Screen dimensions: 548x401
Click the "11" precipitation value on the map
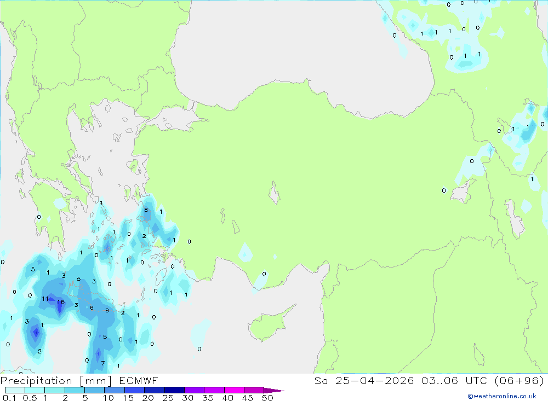tap(45, 299)
